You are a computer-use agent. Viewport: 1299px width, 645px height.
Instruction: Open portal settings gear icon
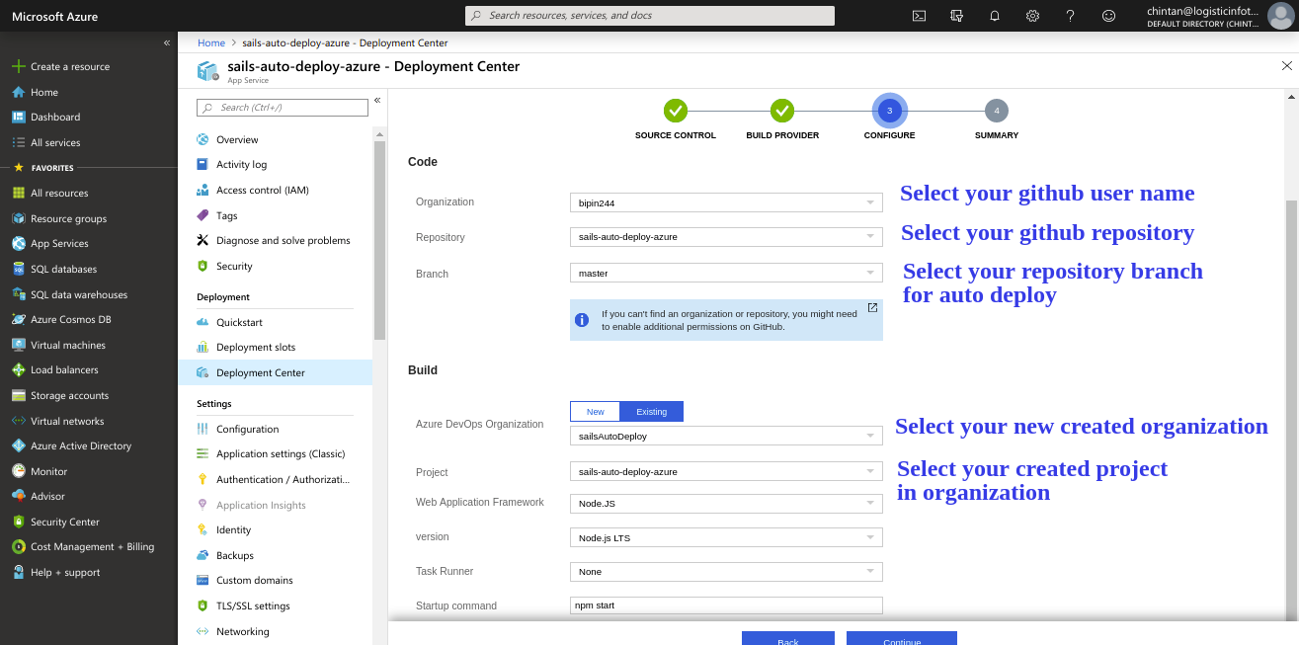point(1032,16)
